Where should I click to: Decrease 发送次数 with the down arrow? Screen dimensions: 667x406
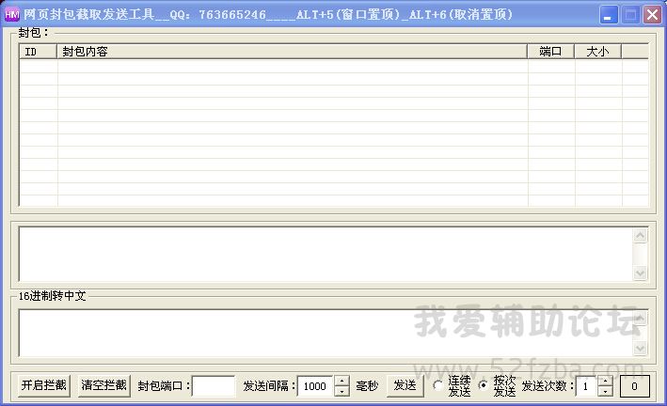pos(605,391)
